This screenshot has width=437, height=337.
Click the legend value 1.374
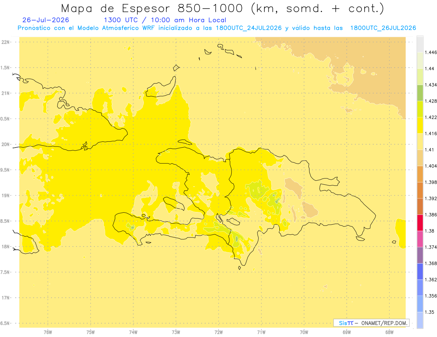point(431,247)
